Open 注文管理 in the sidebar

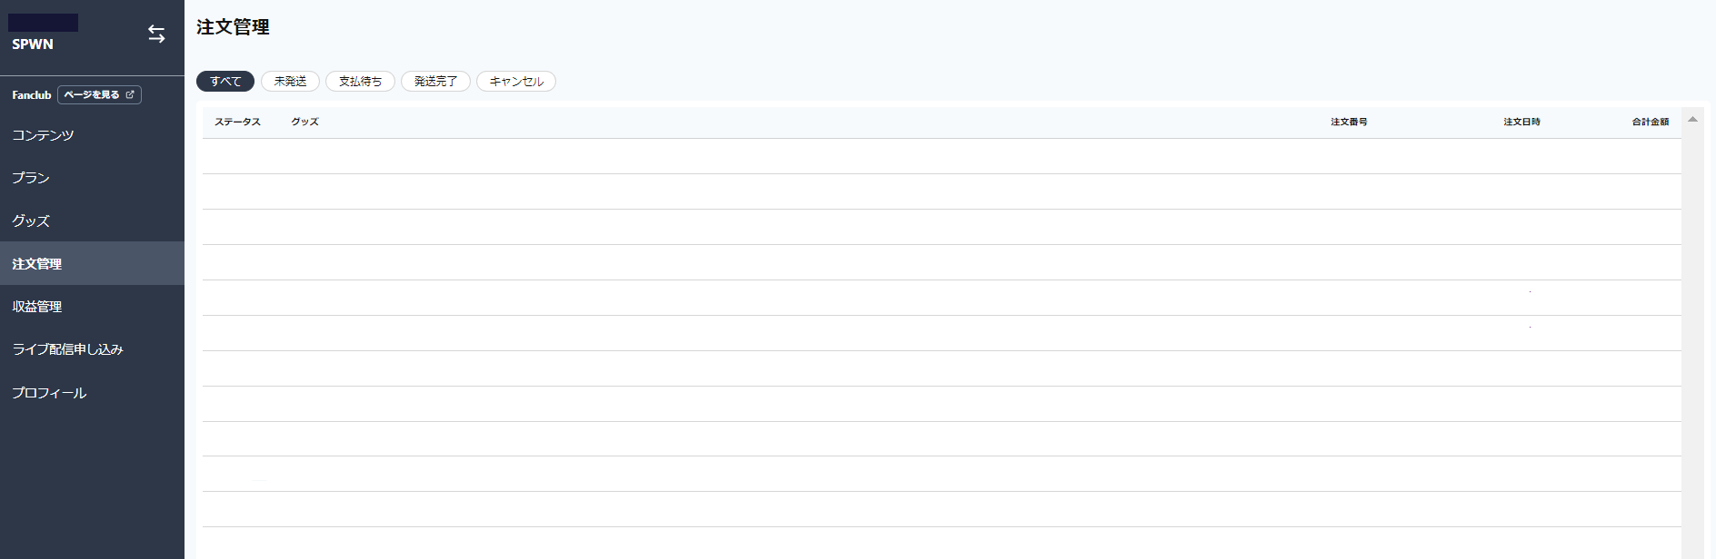[37, 263]
